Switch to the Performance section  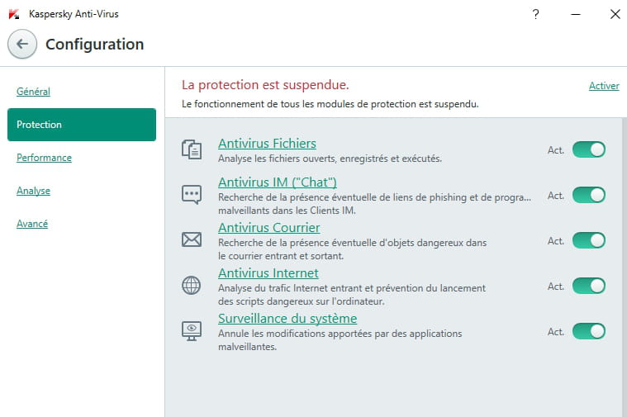(44, 158)
